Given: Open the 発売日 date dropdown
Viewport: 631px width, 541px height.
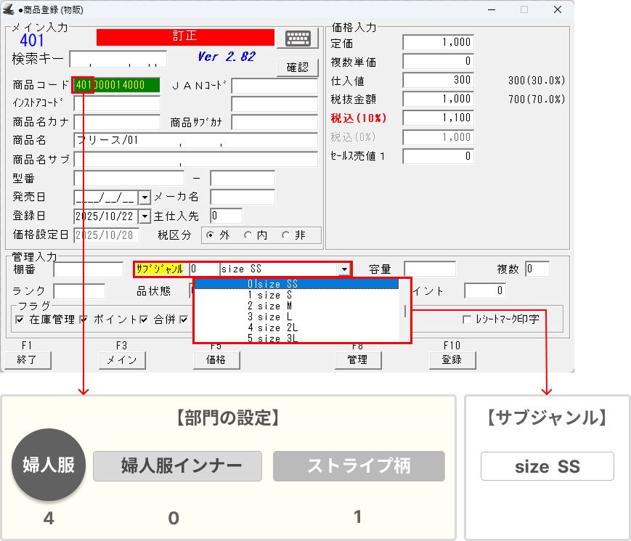Looking at the screenshot, I should pos(144,197).
